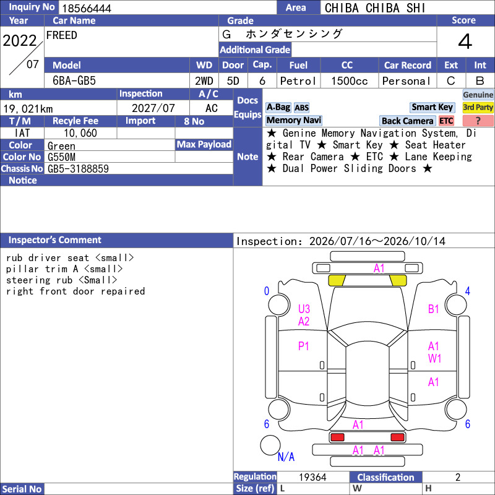The image size is (495, 495).
Task: Click the Back Camera badge
Action: (x=407, y=121)
